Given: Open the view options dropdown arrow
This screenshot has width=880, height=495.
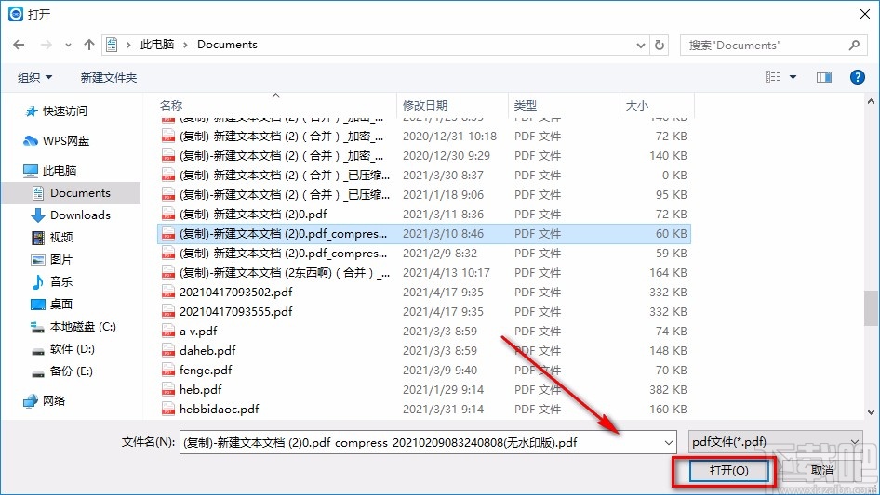Looking at the screenshot, I should coord(793,77).
